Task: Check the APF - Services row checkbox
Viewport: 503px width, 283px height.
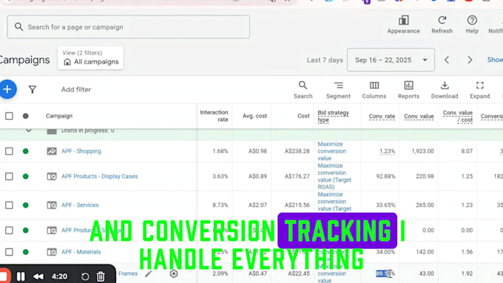Action: (x=9, y=205)
